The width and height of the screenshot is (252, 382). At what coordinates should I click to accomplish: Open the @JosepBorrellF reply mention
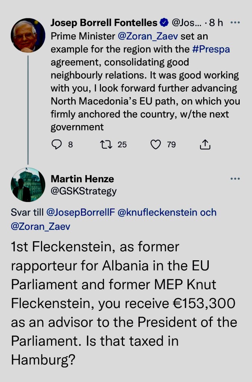80,212
